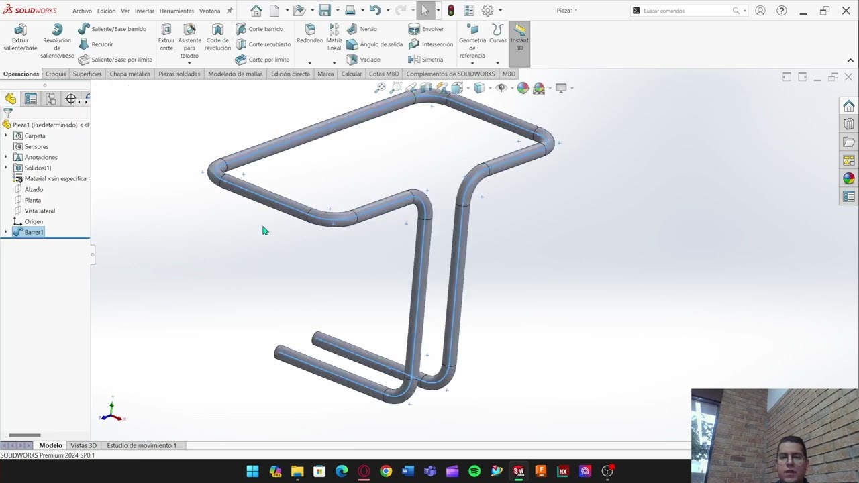The height and width of the screenshot is (483, 859).
Task: Click the Windows Start button
Action: tap(252, 471)
